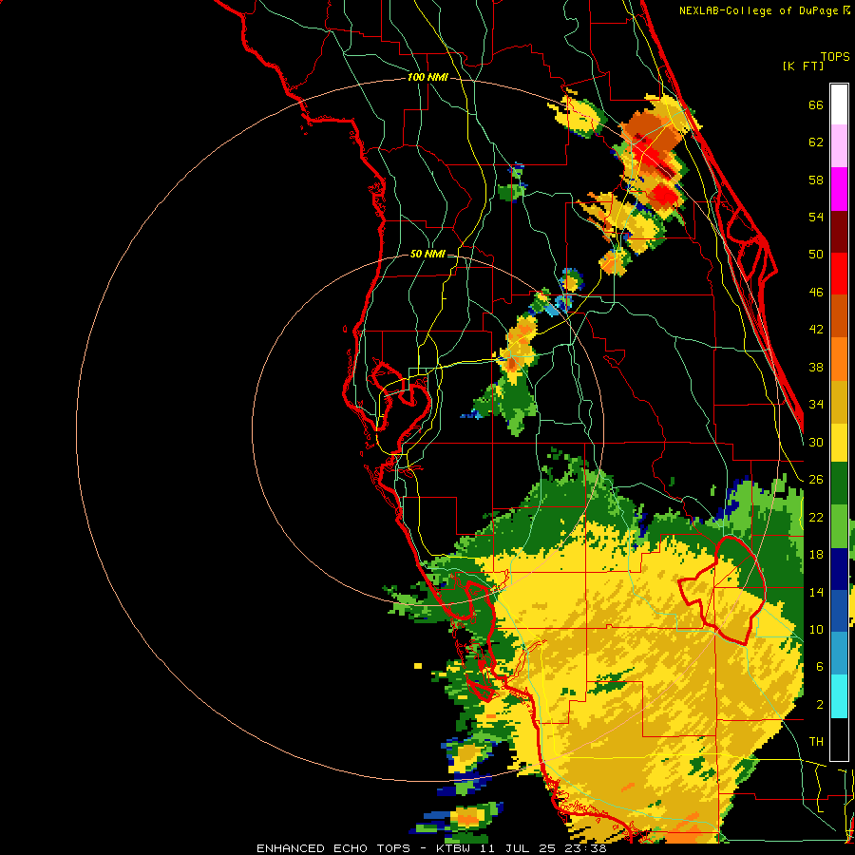
Task: Click the cyan 2 kft legend swatch
Action: tap(839, 696)
